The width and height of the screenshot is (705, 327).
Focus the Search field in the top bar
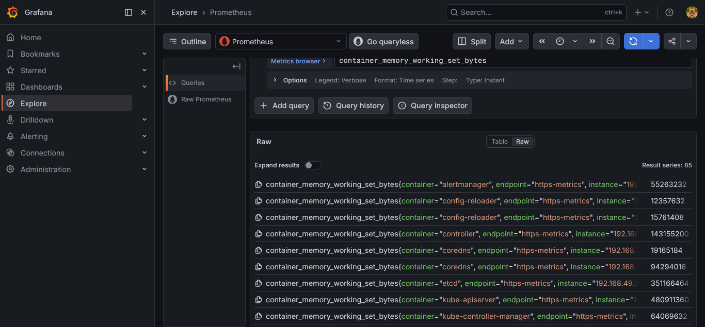pyautogui.click(x=536, y=12)
